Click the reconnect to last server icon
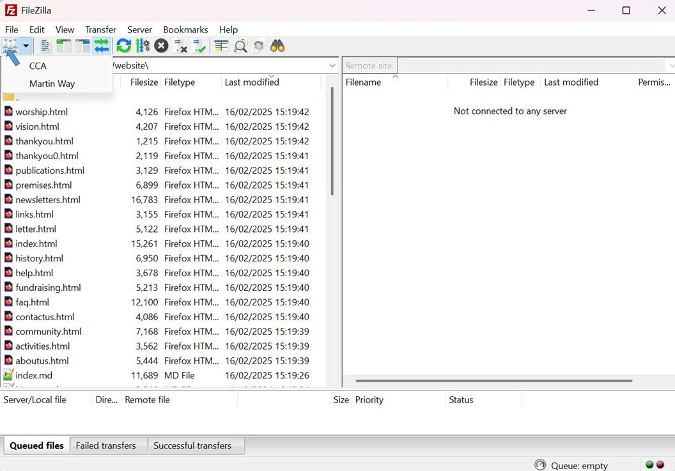This screenshot has width=675, height=471. [199, 46]
